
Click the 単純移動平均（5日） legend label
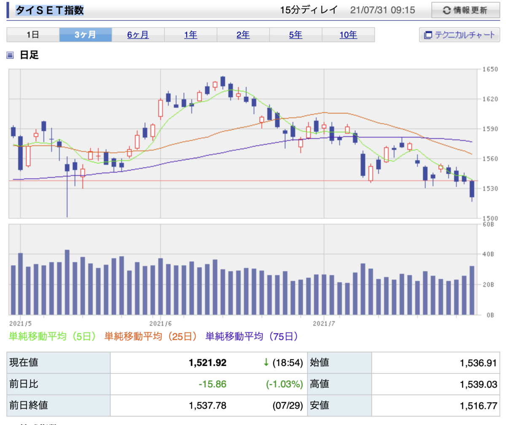tap(52, 336)
